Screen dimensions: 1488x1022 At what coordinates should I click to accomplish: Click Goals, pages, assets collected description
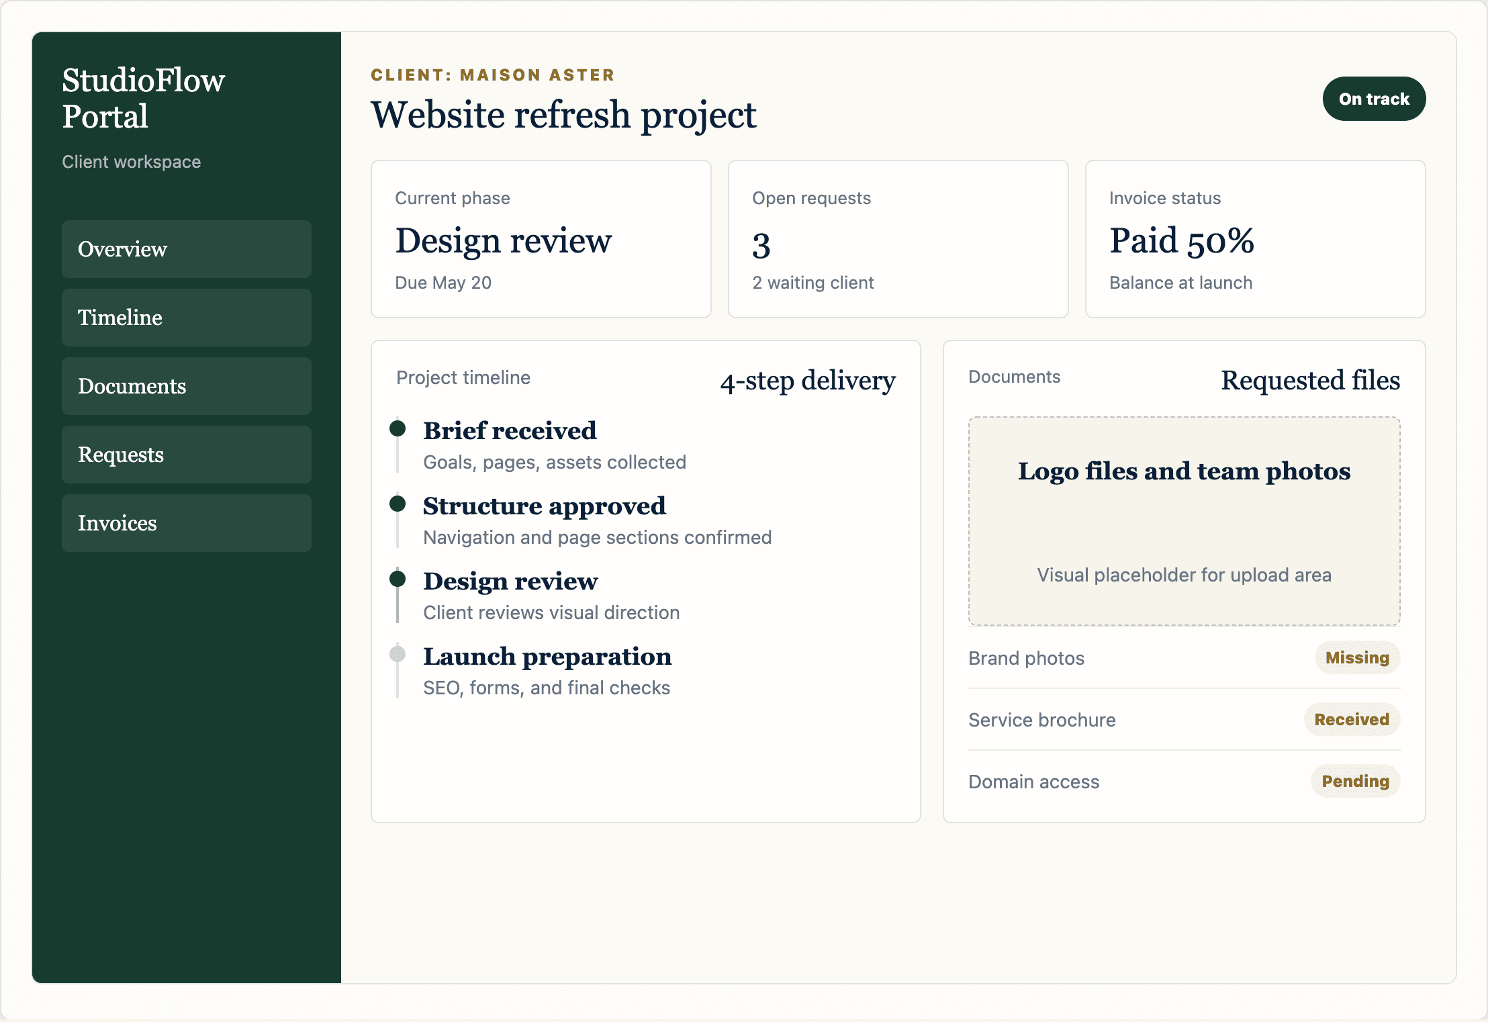tap(555, 462)
